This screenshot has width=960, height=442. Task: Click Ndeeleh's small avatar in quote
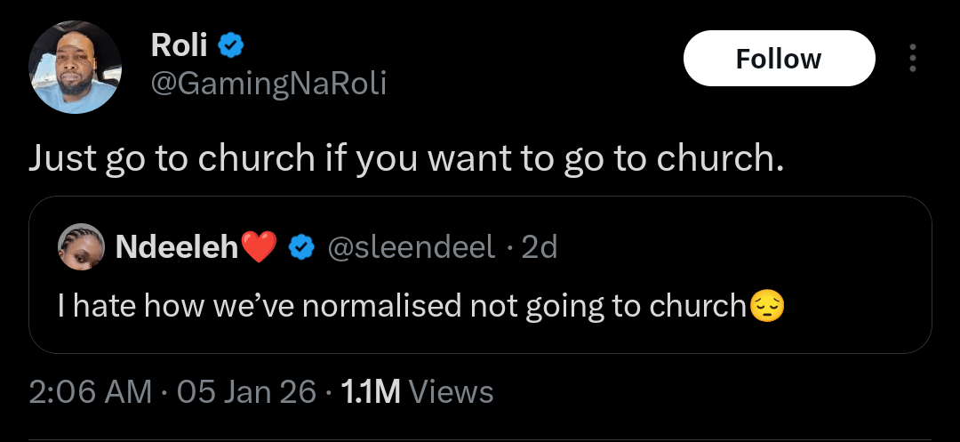coord(80,246)
